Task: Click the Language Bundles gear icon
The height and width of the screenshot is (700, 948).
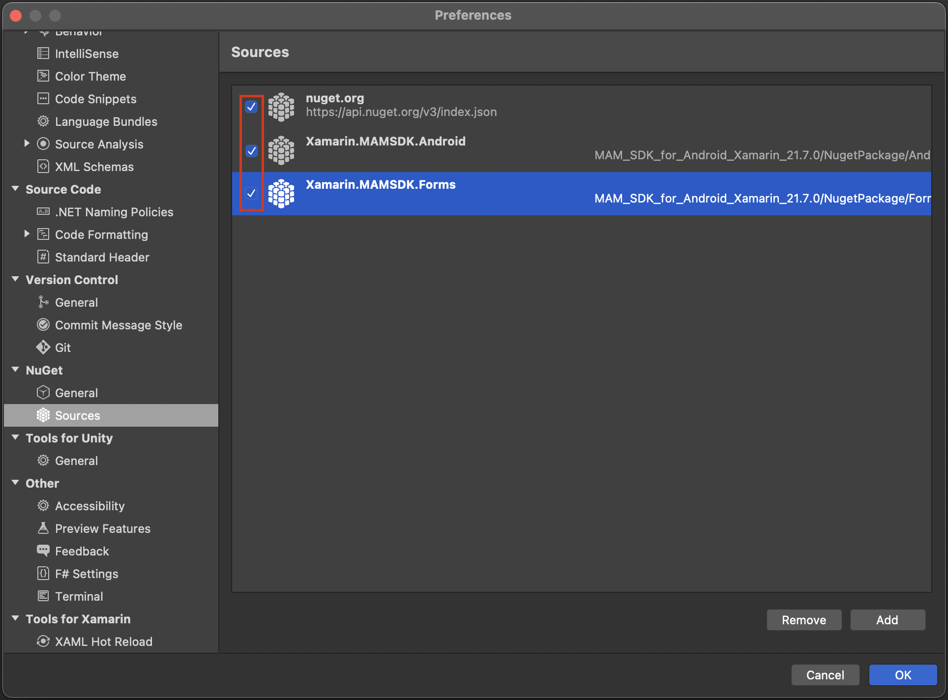Action: click(43, 121)
